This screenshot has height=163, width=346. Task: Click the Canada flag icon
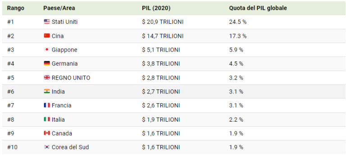click(x=47, y=133)
